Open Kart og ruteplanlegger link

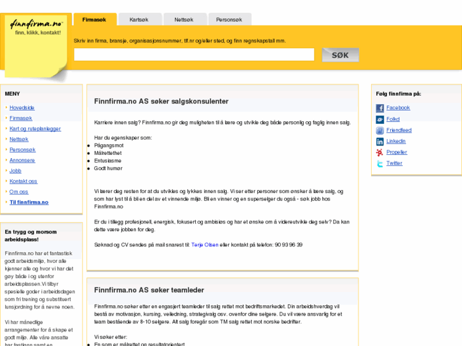tap(35, 129)
